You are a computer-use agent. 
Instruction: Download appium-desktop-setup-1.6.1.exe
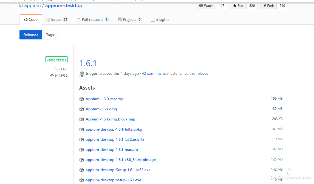pyautogui.click(x=113, y=180)
